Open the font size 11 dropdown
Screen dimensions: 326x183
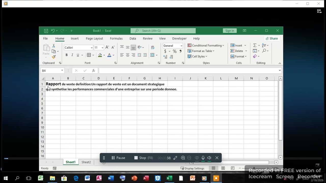(102, 48)
